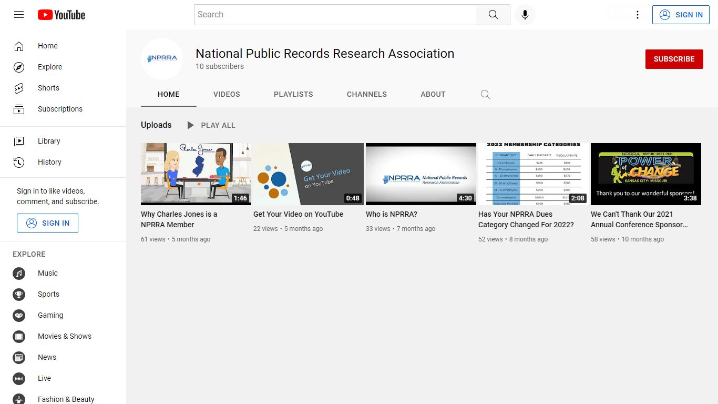Click the Fashion & Beauty icon
718x404 pixels.
click(x=19, y=399)
